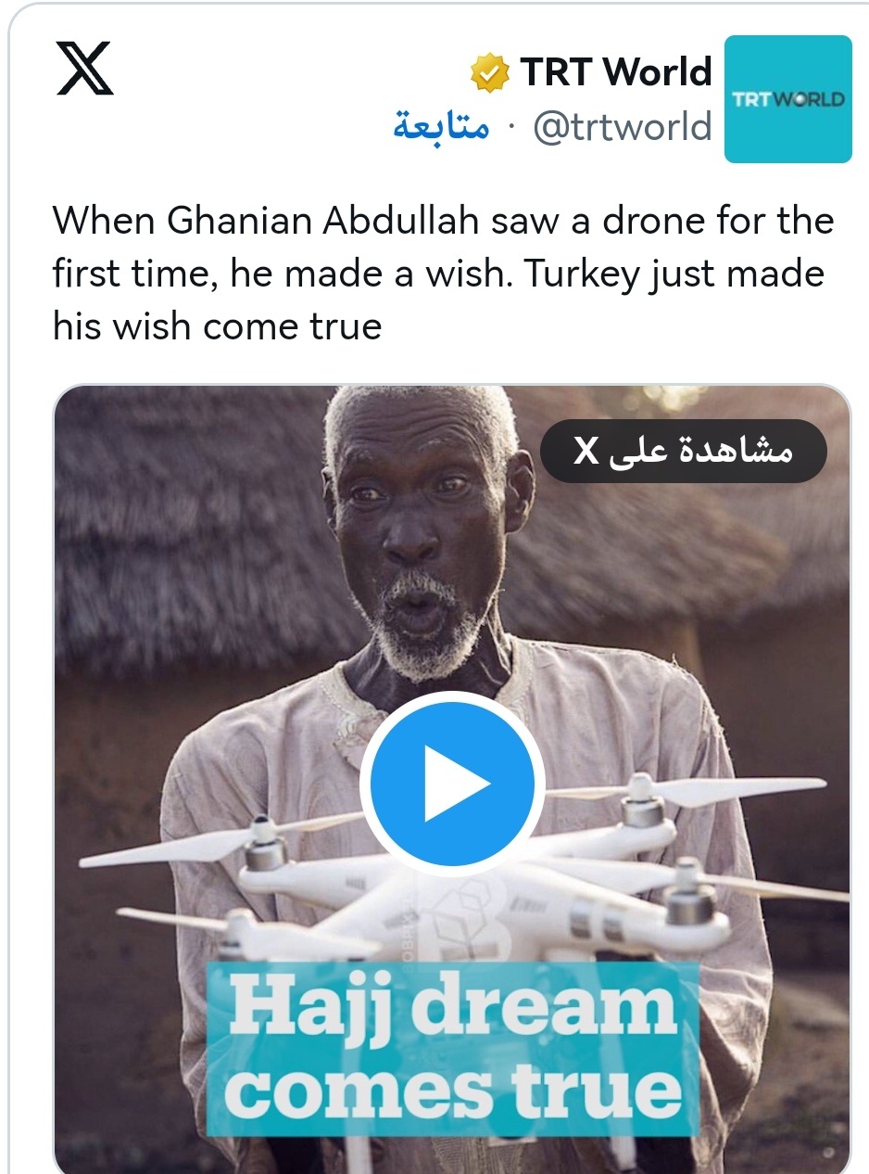Screen dimensions: 869x1174
Task: Click the X logo at the tweet's top
Action: tap(84, 69)
